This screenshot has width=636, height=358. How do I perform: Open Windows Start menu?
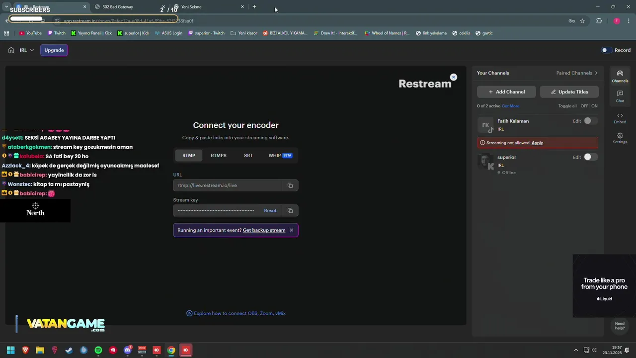tap(10, 350)
